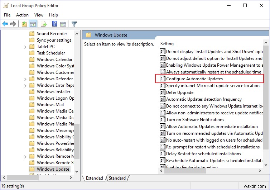Click settings list horizontal scroll right arrow

(260, 171)
